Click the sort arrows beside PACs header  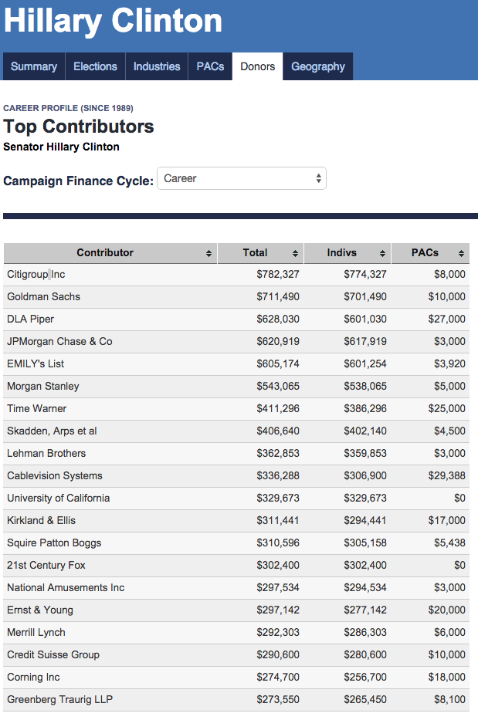pyautogui.click(x=461, y=254)
